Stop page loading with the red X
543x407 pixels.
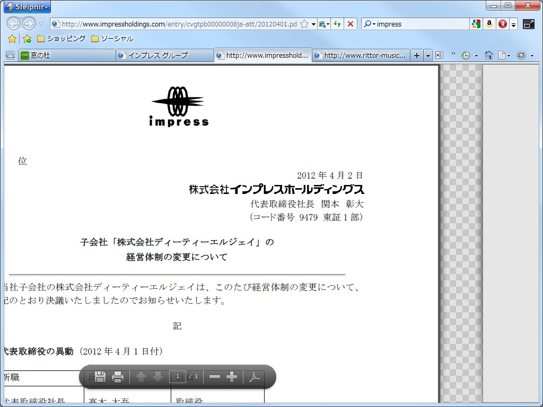pyautogui.click(x=351, y=24)
